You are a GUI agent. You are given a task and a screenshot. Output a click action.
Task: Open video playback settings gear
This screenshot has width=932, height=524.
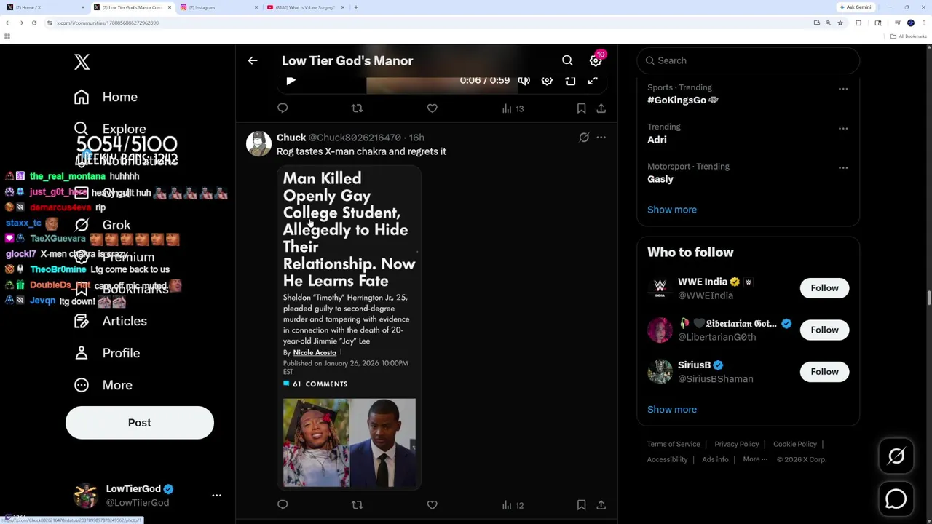coord(547,81)
